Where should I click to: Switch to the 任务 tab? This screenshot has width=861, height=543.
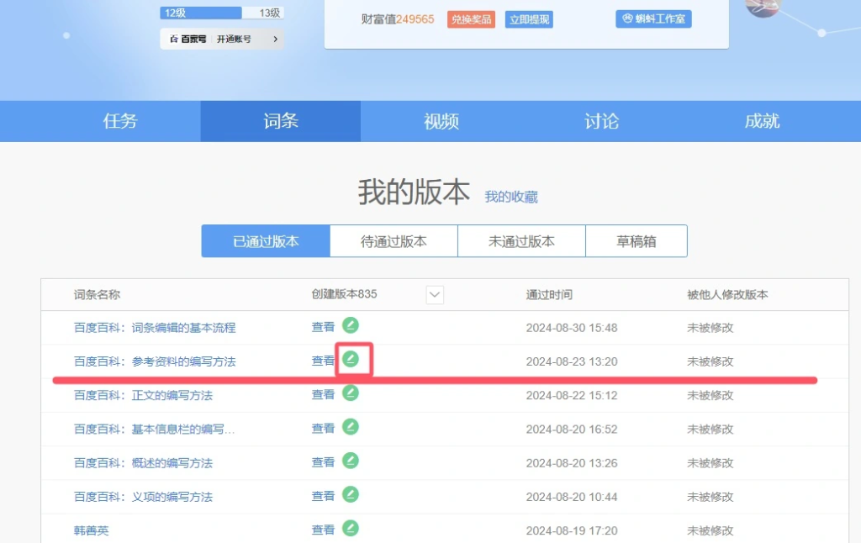point(119,121)
